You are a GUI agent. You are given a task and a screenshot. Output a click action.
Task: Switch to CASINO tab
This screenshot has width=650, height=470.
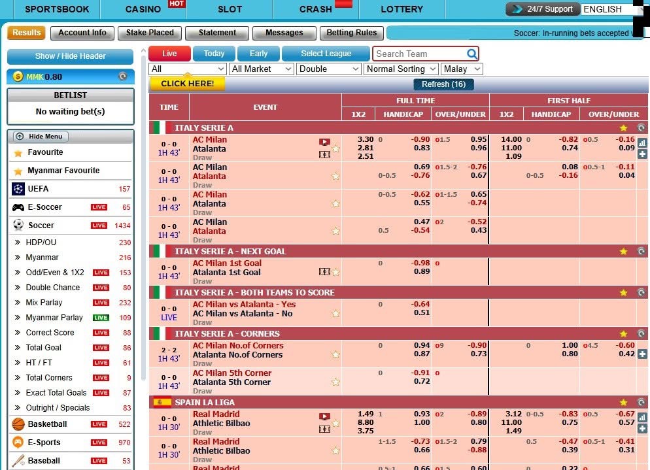click(x=143, y=9)
